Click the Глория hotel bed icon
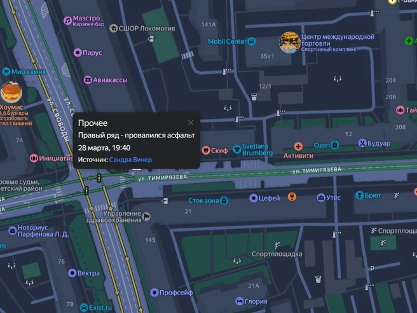 pyautogui.click(x=240, y=301)
